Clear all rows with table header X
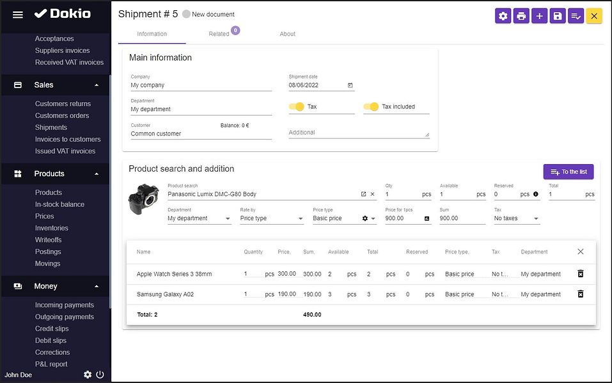 pos(581,252)
